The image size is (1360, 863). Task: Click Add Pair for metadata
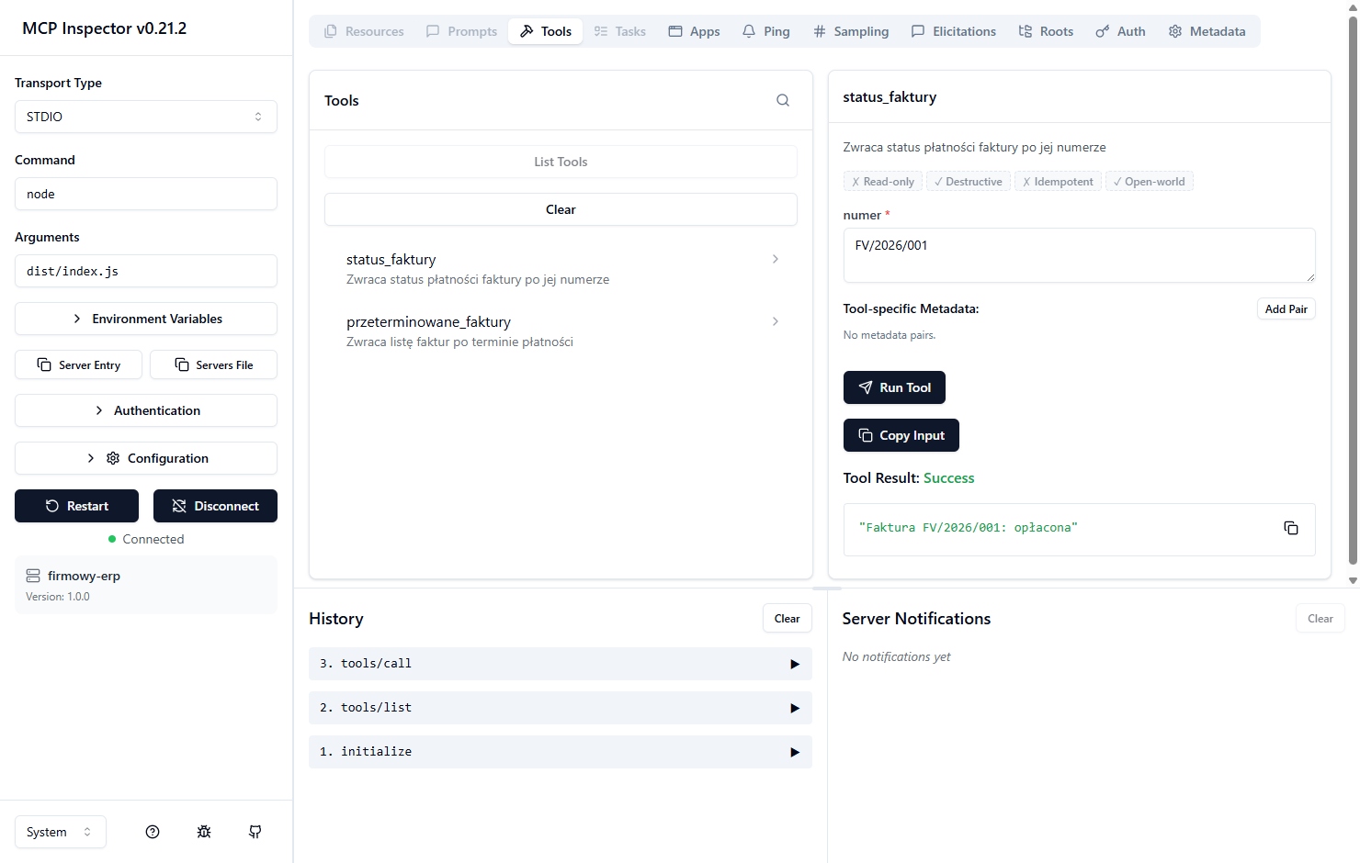[x=1286, y=308]
